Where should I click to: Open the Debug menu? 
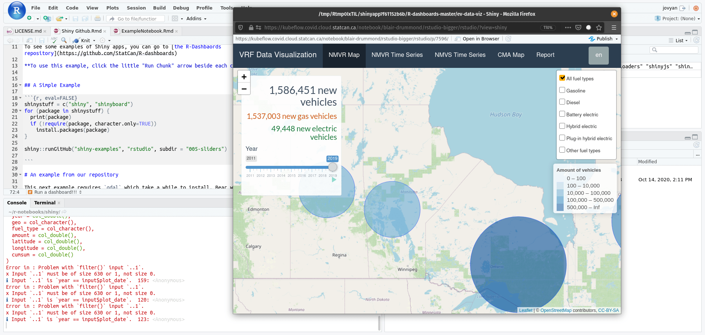pyautogui.click(x=181, y=8)
